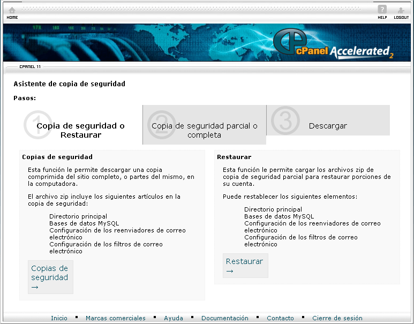Click the HOME text label
The image size is (414, 324).
coord(12,18)
